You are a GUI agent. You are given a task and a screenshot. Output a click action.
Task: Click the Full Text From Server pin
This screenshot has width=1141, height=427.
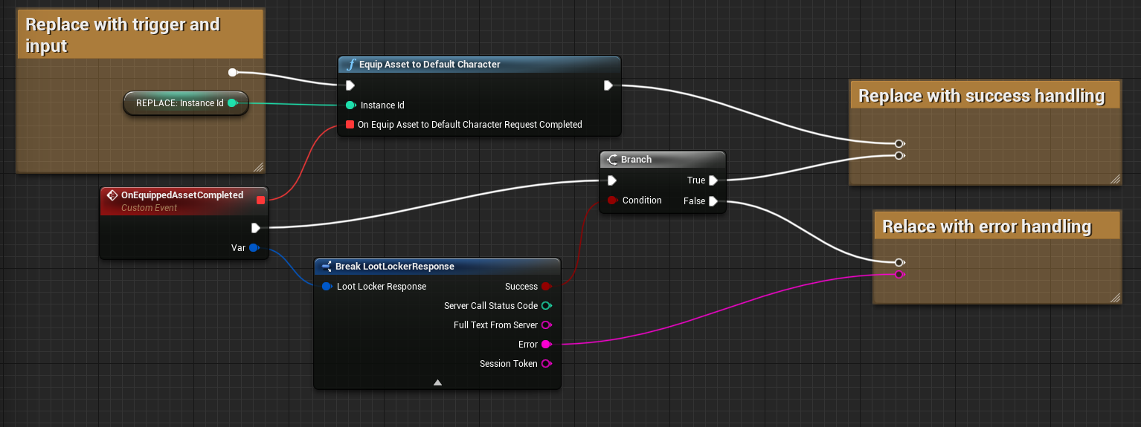click(546, 325)
